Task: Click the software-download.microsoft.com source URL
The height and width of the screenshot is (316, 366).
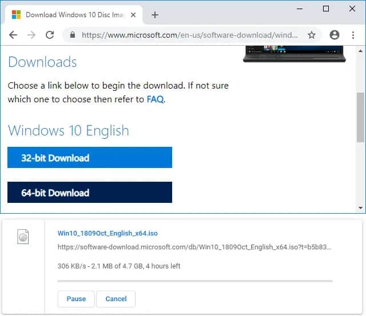Action: (x=194, y=247)
